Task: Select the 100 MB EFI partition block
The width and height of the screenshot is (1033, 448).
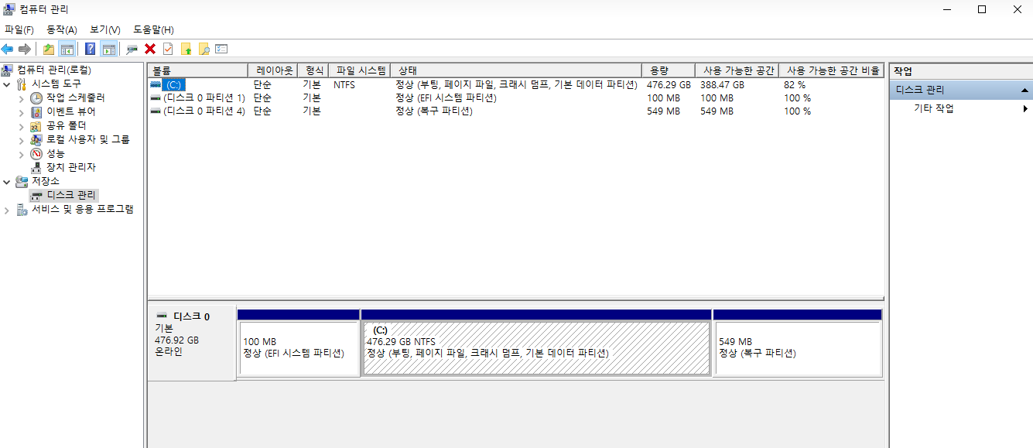Action: pyautogui.click(x=299, y=348)
